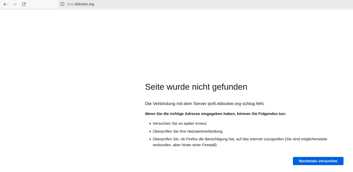Image resolution: width=353 pixels, height=172 pixels.
Task: Click the forward navigation arrow
Action: click(15, 4)
